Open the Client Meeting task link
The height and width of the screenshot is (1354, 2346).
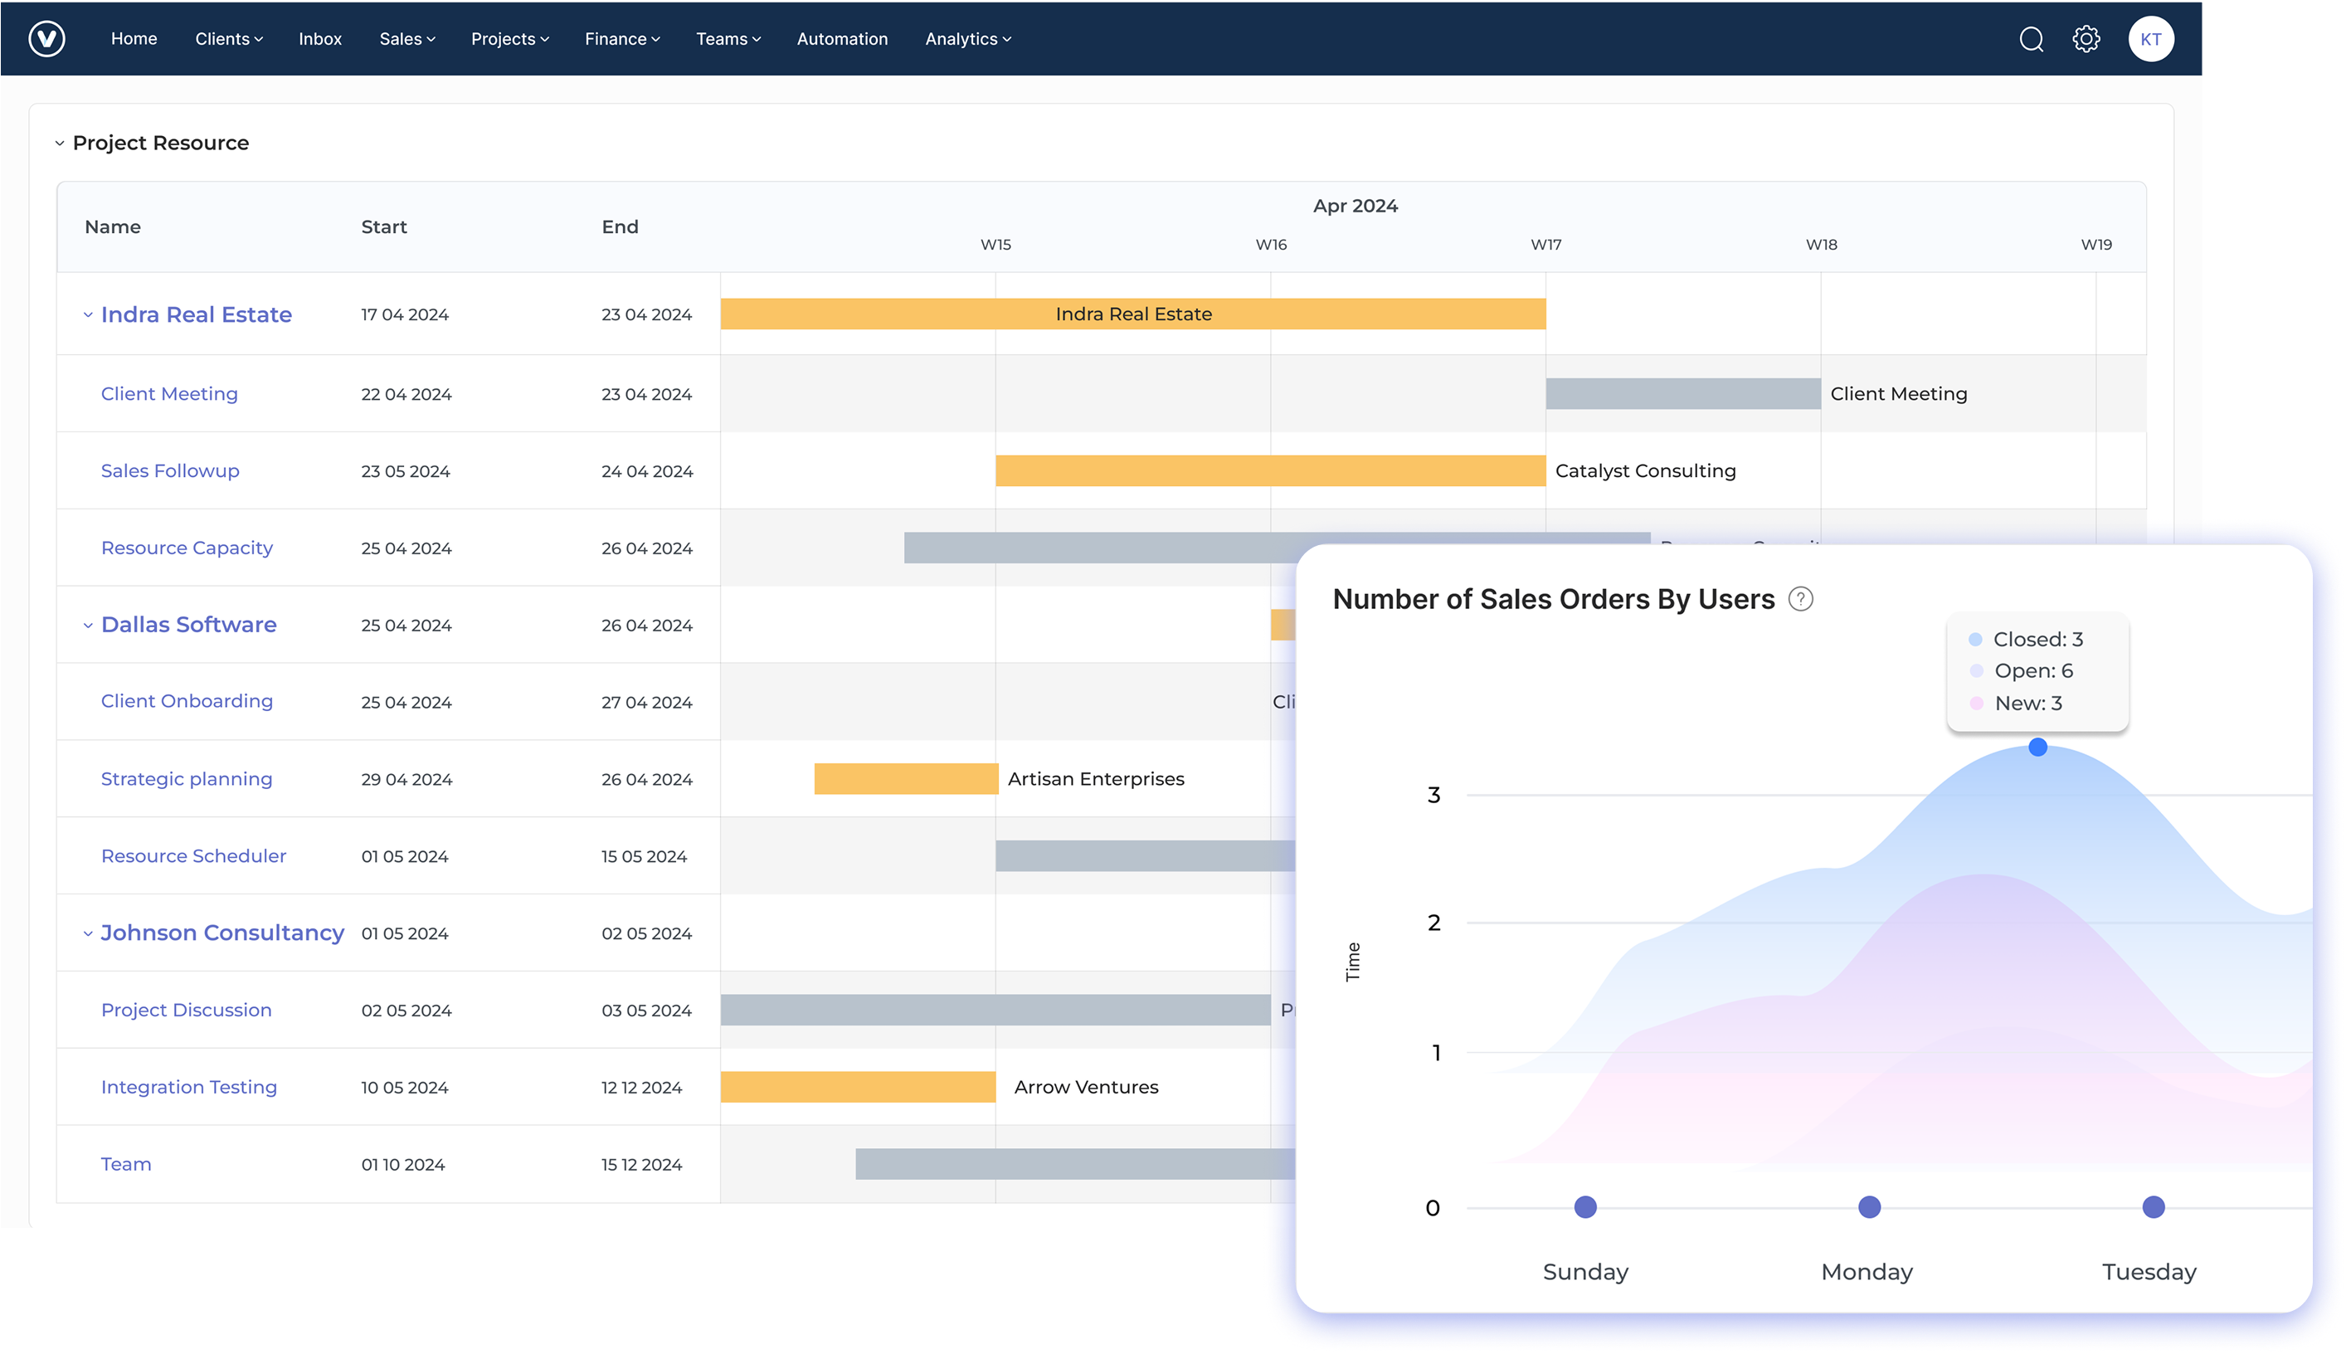pyautogui.click(x=169, y=393)
